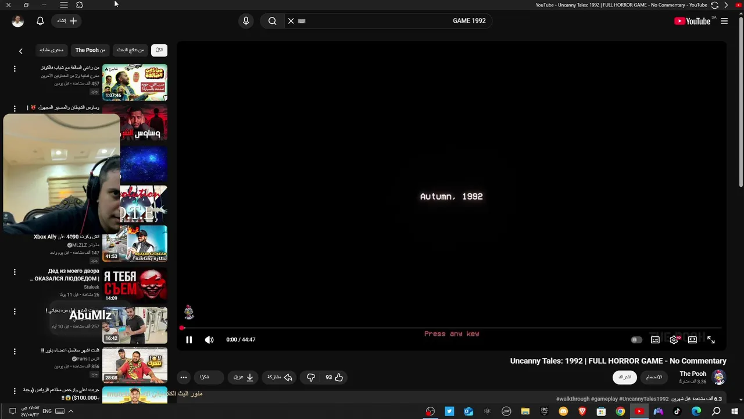Open options for the Staleek Russian video
The height and width of the screenshot is (419, 744).
15,272
